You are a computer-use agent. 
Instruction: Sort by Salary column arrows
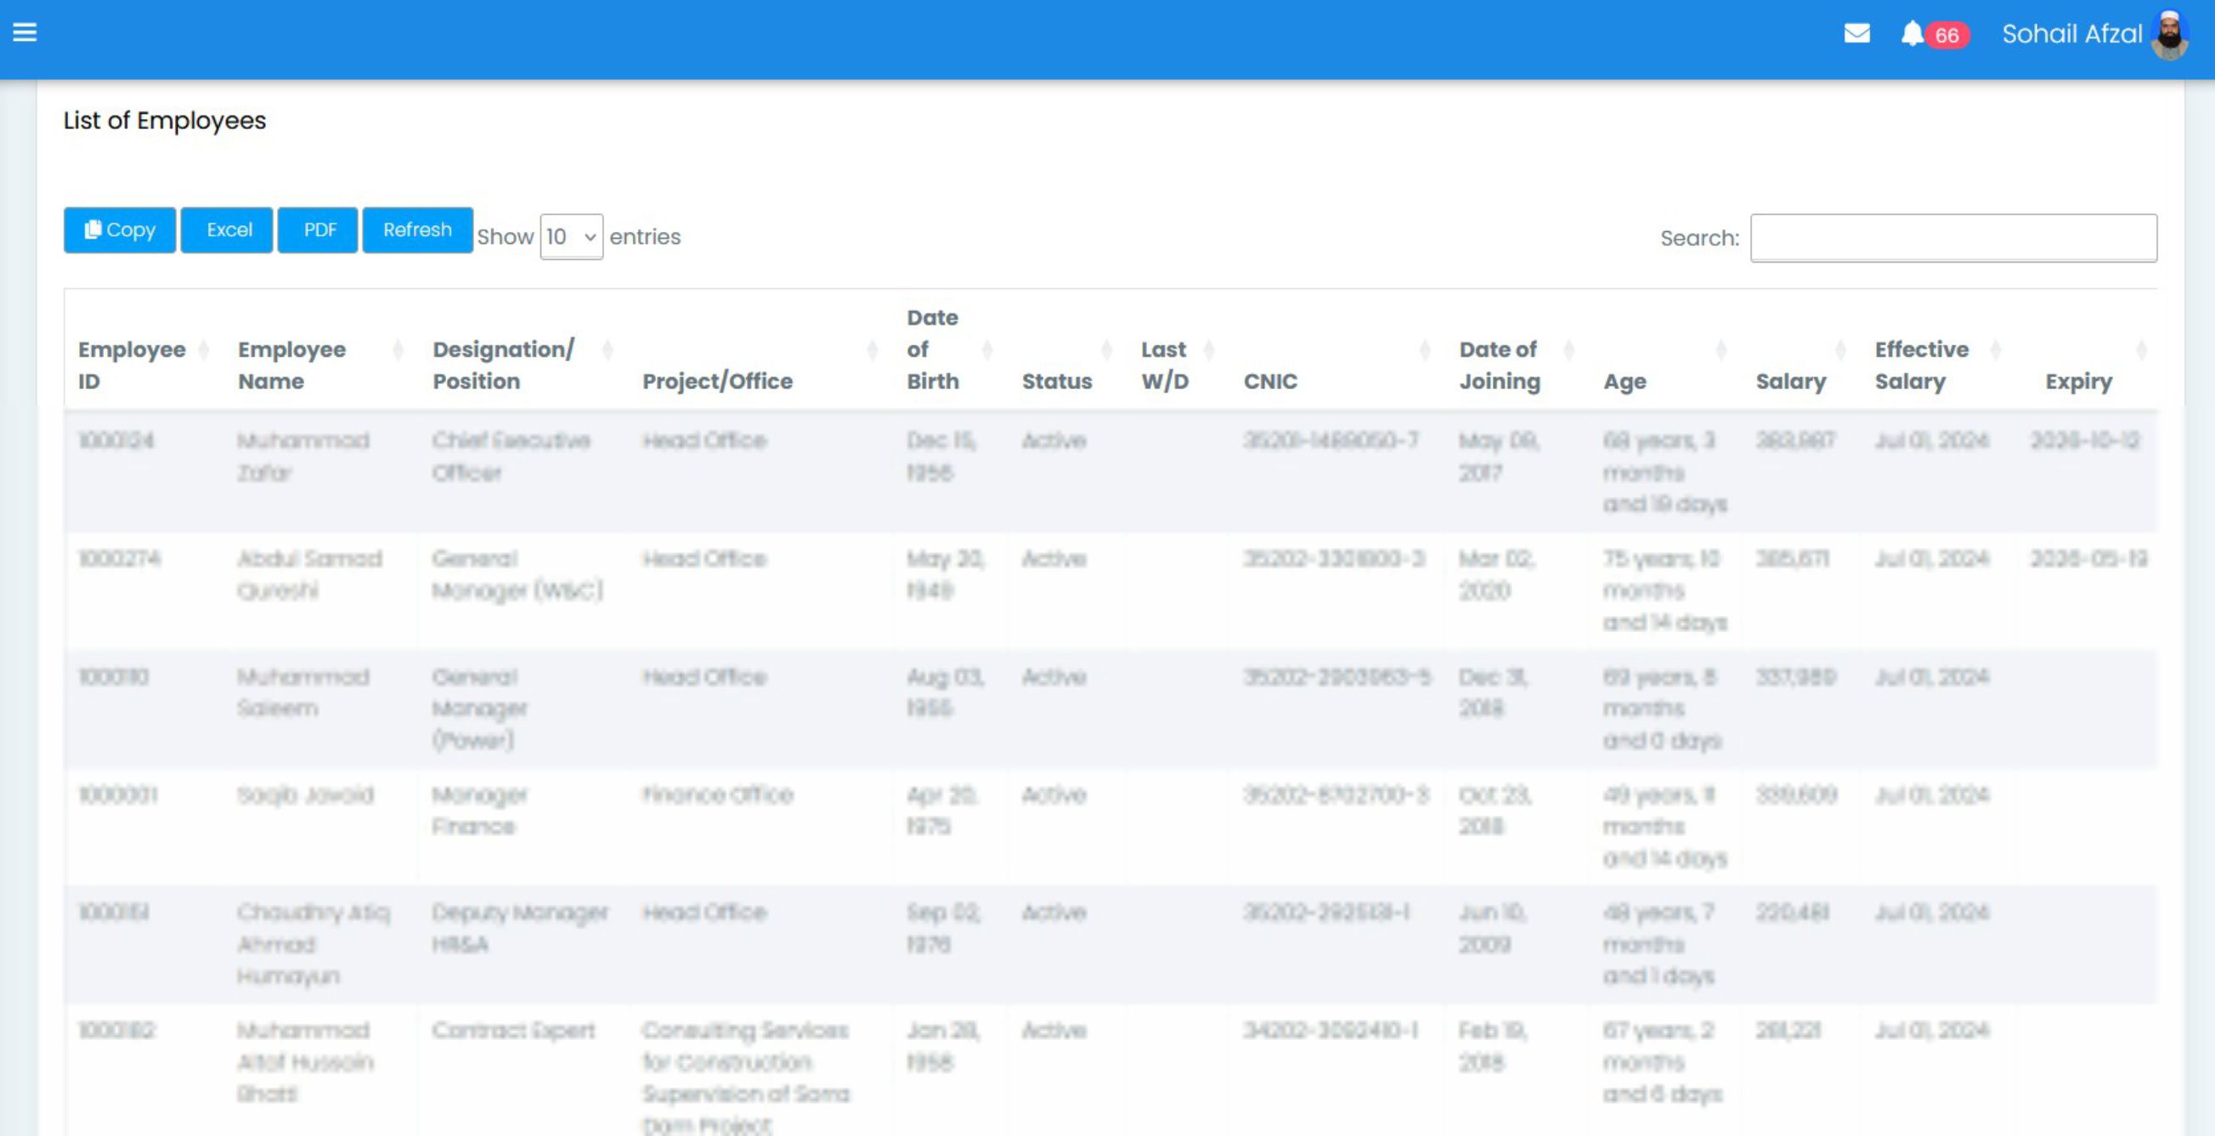point(1840,350)
